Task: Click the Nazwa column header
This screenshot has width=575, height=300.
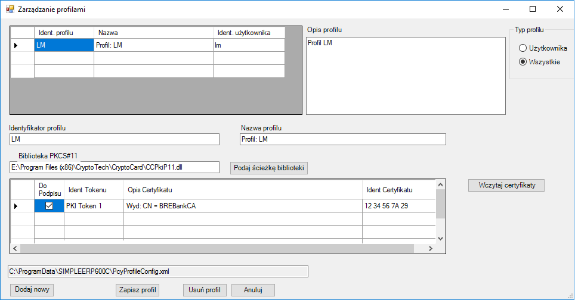Action: [x=154, y=33]
